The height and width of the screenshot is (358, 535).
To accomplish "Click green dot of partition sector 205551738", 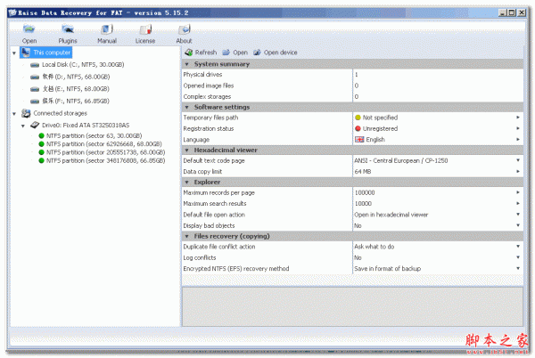I will (x=42, y=152).
